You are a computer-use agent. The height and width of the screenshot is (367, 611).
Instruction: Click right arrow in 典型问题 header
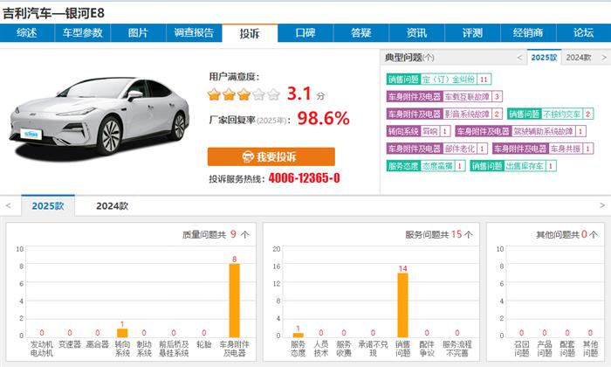(604, 58)
